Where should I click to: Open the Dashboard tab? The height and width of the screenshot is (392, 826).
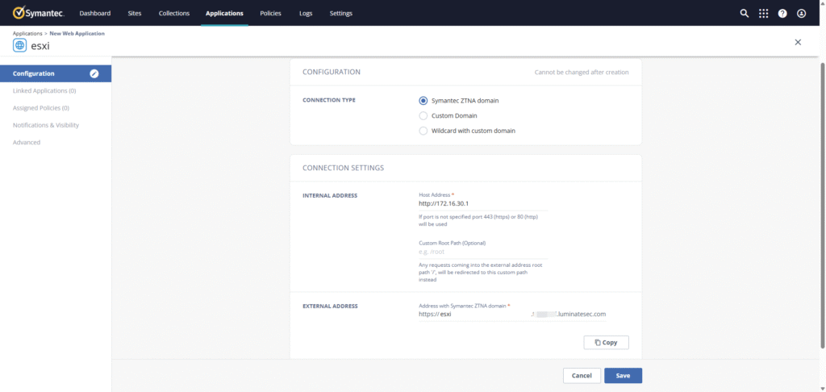[95, 14]
